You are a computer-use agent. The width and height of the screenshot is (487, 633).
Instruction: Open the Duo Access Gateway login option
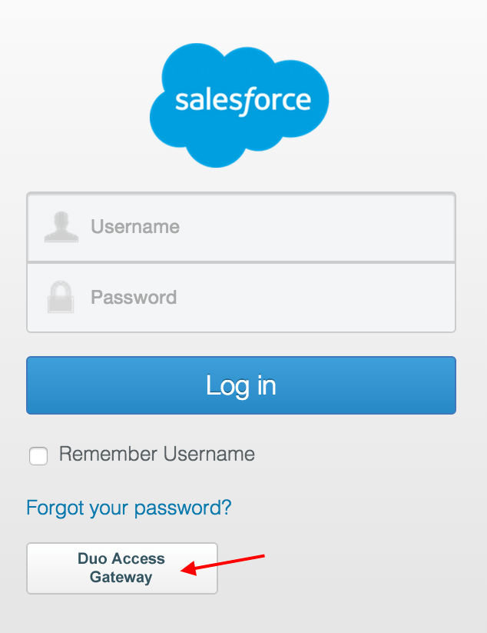[121, 568]
